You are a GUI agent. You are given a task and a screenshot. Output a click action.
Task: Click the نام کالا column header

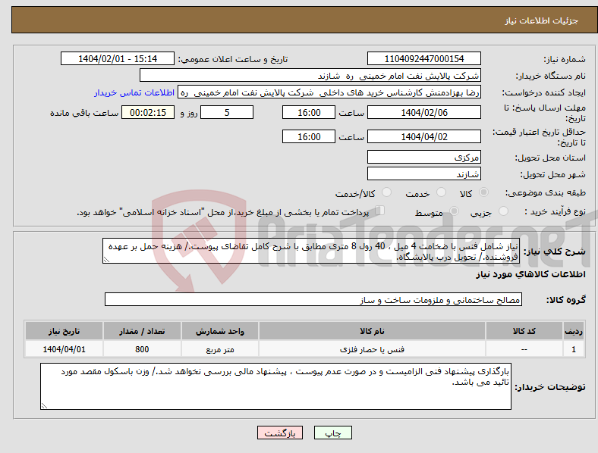click(372, 331)
